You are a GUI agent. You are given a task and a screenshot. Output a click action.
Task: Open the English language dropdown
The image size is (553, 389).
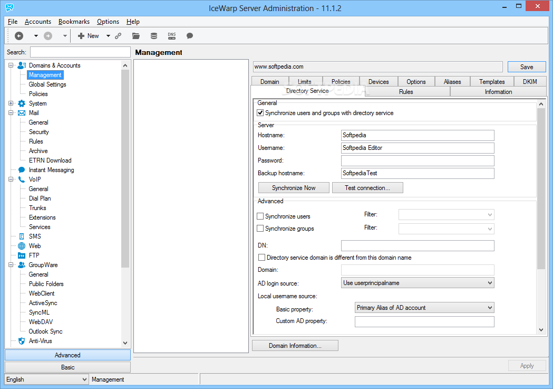(46, 379)
